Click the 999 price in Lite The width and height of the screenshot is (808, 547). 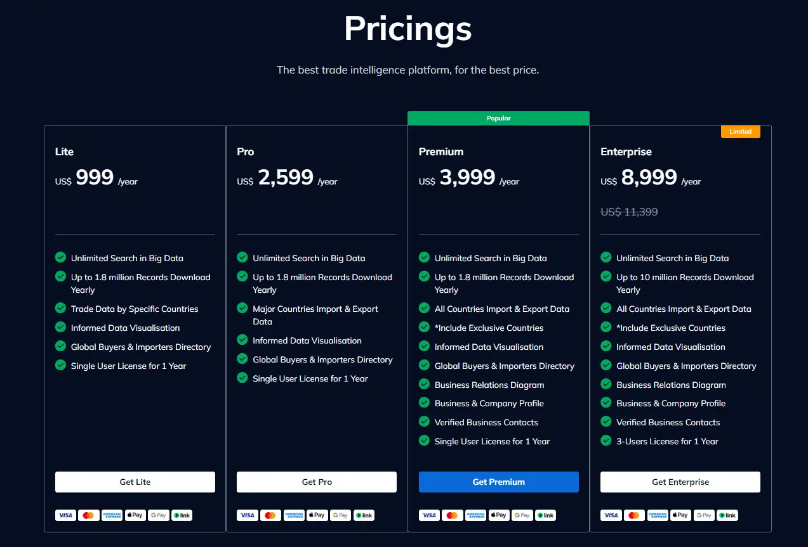coord(95,177)
